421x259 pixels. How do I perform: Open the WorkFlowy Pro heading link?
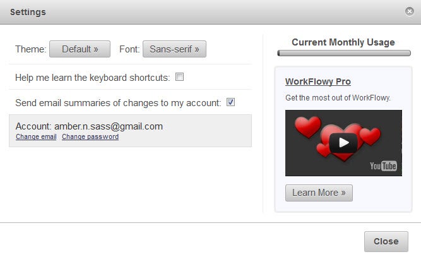[317, 81]
